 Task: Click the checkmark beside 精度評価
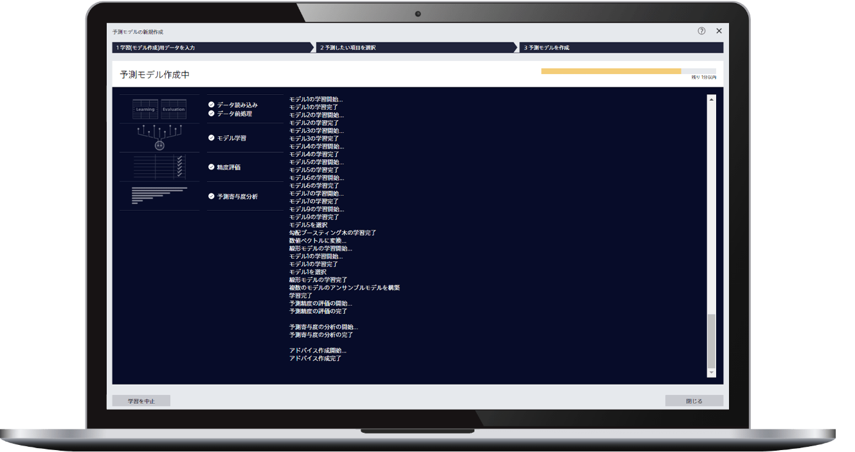coord(212,167)
